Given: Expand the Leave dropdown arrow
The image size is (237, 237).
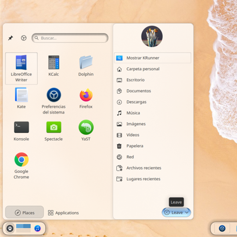Looking at the screenshot, I should click(x=187, y=212).
